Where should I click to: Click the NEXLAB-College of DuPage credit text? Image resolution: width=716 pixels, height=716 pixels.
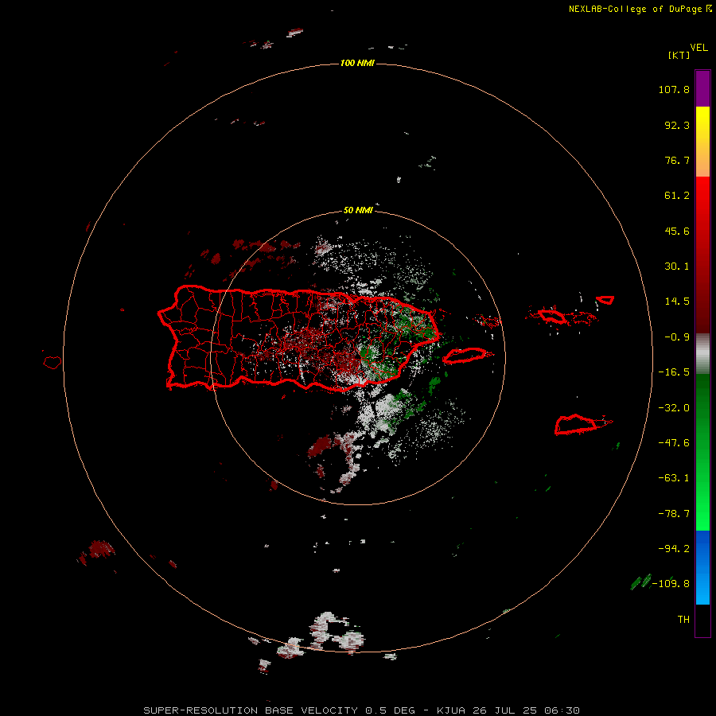(640, 9)
